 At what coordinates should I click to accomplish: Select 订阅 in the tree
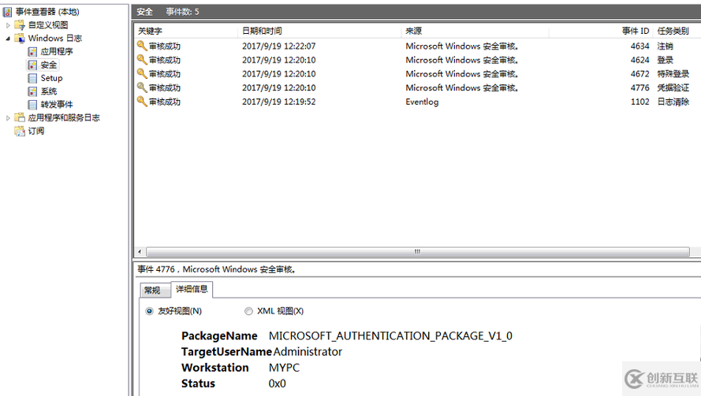36,131
